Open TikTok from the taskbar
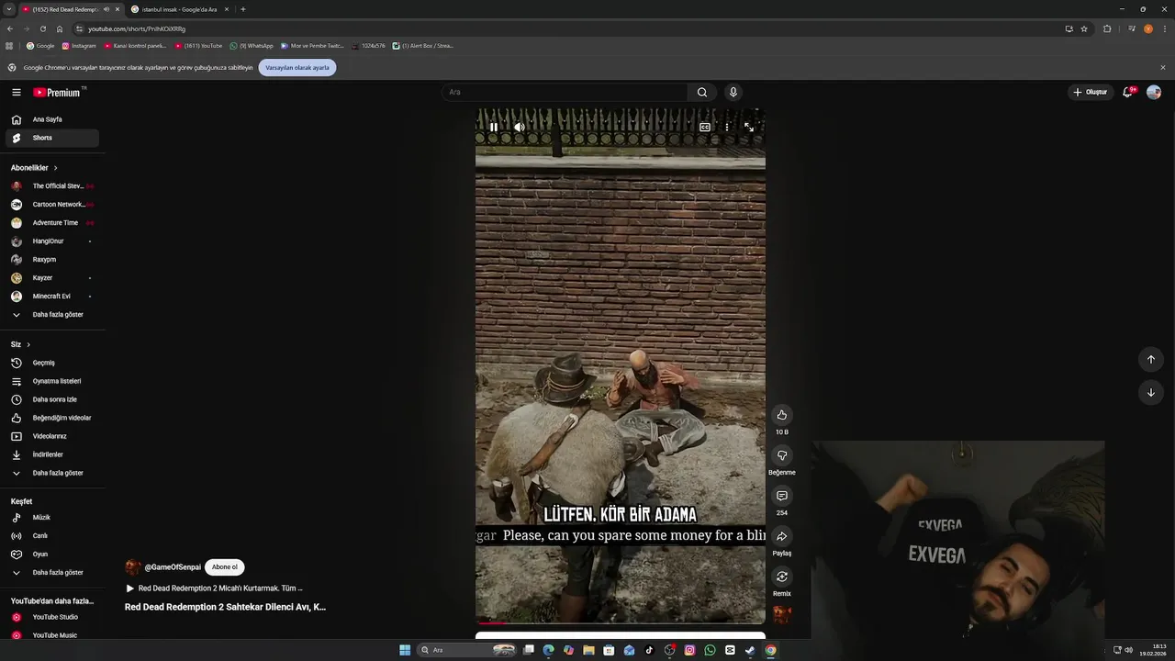Screen dimensions: 1175x661 pos(649,650)
